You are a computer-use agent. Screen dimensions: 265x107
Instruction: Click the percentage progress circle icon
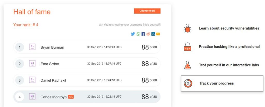[188, 83]
